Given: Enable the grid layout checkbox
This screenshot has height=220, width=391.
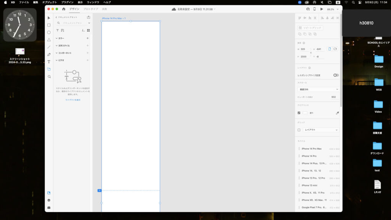Looking at the screenshot, I should pos(299,130).
